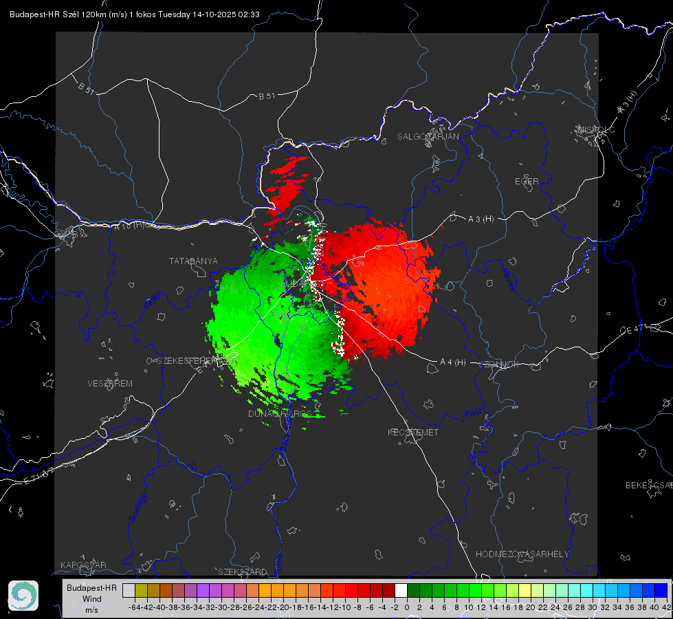Click the white swatch between -2 and 0

[x=401, y=590]
